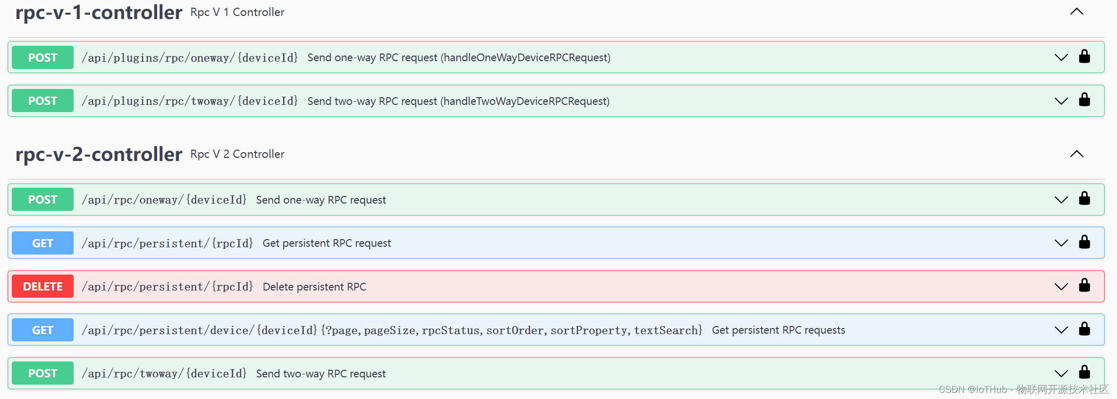The height and width of the screenshot is (399, 1117).
Task: Click lock icon on Delete persistent RPC row
Action: point(1084,285)
